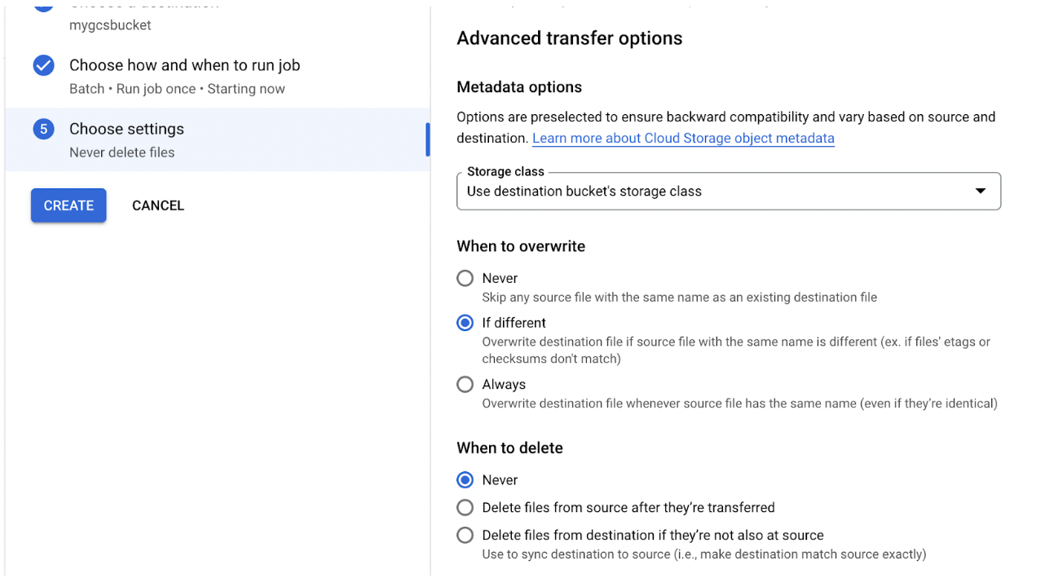This screenshot has height=587, width=1045.
Task: Click the checkmark icon beside run job step
Action: point(43,65)
